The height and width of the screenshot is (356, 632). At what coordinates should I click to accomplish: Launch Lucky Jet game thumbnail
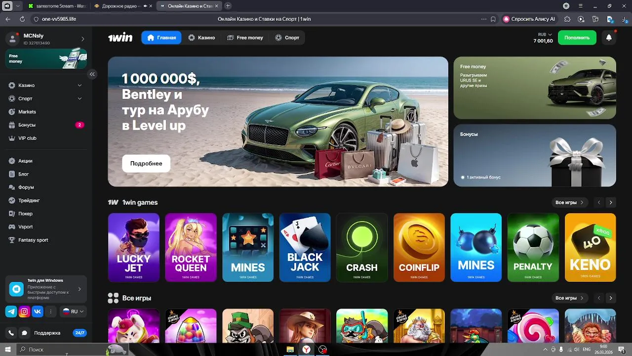tap(134, 247)
